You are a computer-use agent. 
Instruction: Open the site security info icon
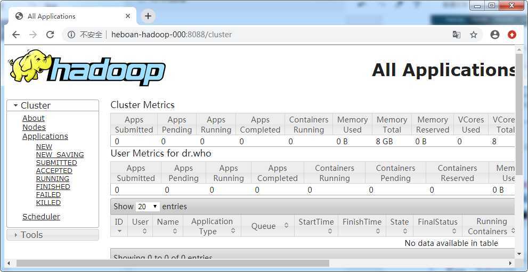tap(71, 35)
